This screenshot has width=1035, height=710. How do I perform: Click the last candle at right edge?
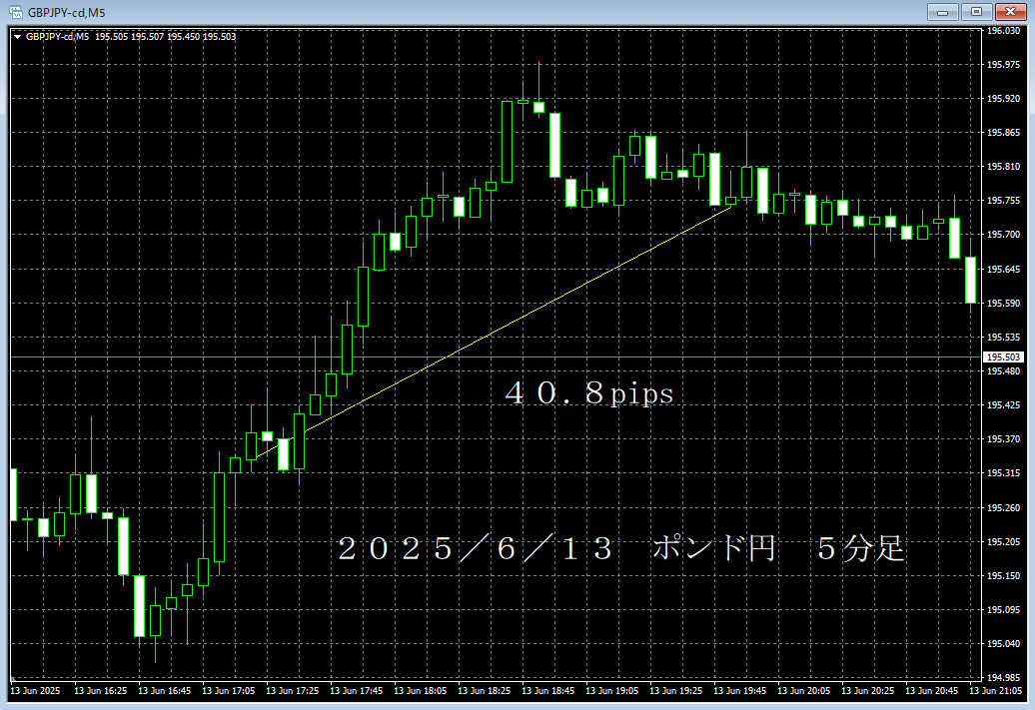969,280
